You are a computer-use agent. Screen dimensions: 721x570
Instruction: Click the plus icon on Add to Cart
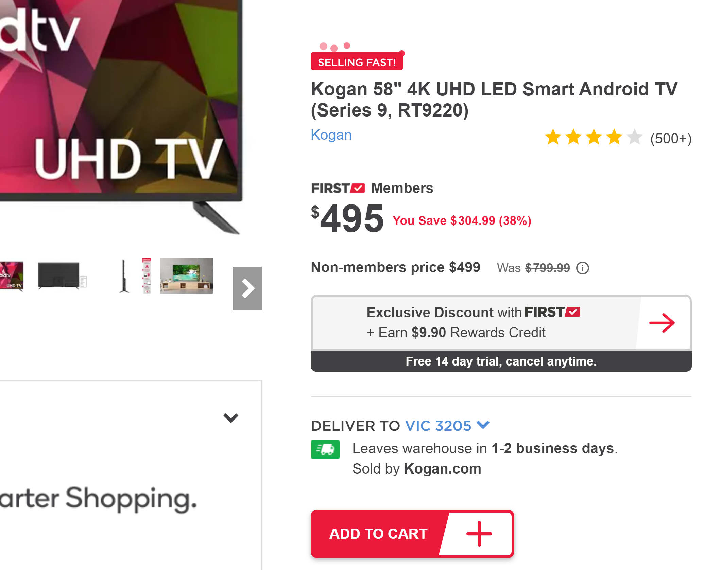[479, 534]
